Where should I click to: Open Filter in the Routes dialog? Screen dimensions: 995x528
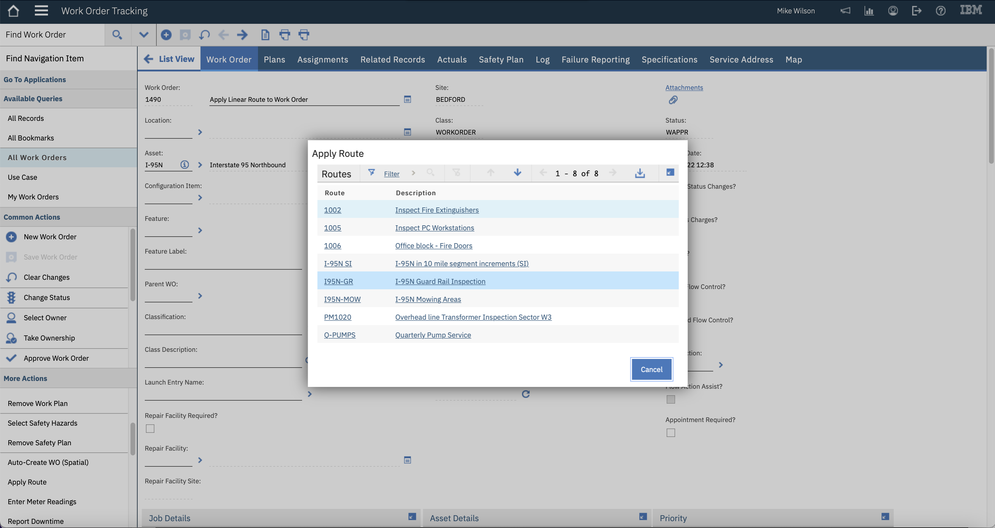pyautogui.click(x=391, y=173)
